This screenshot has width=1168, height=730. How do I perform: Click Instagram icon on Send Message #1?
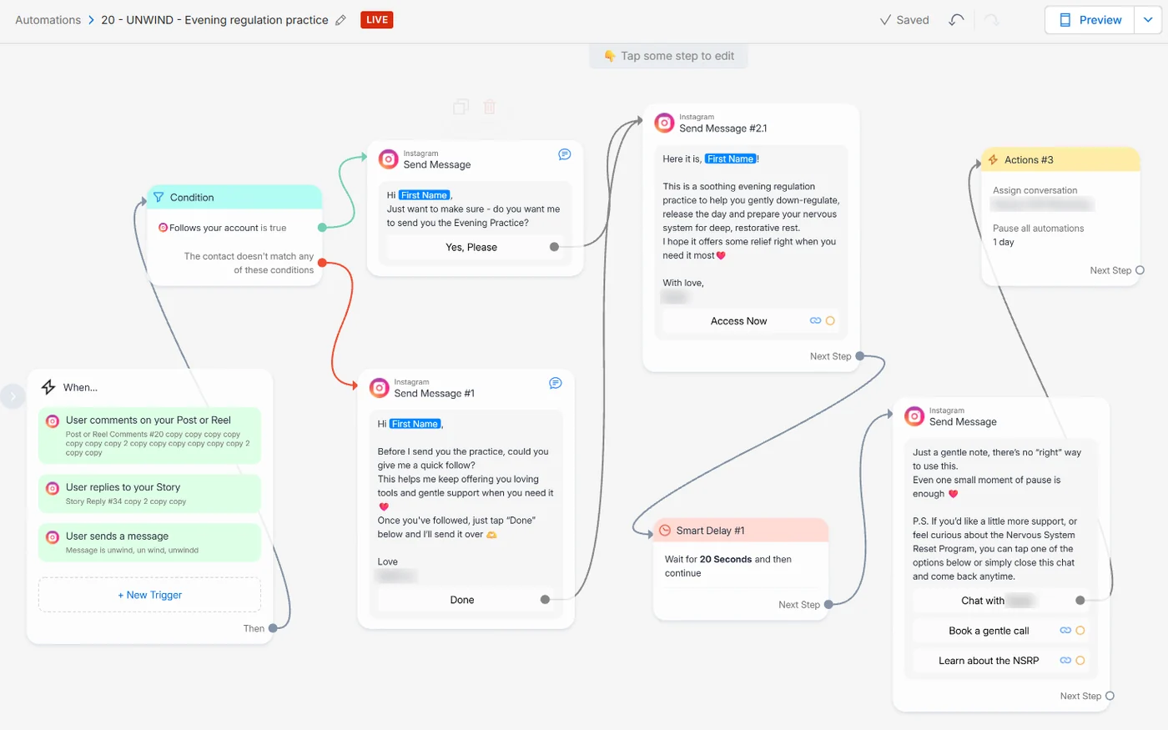point(380,388)
